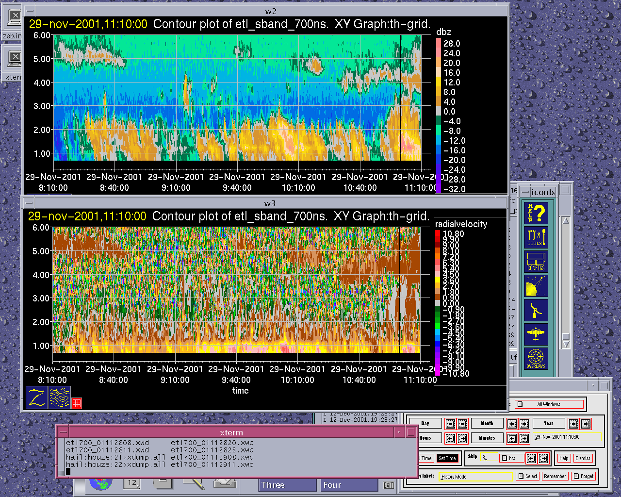Image resolution: width=621 pixels, height=497 pixels.
Task: Click the red grid icon in w3
Action: pos(77,402)
